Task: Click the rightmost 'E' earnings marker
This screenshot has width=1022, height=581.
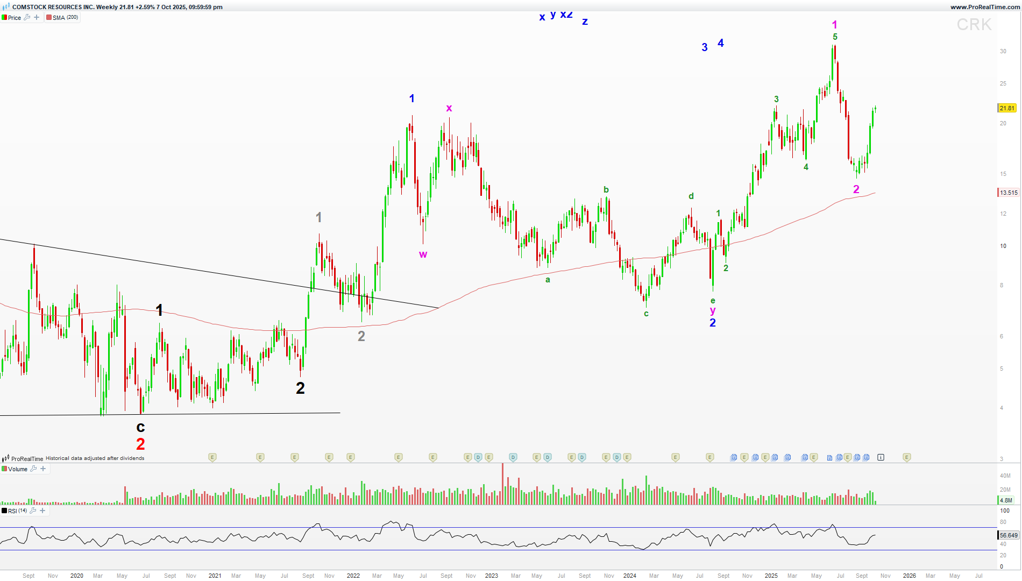Action: (x=906, y=457)
